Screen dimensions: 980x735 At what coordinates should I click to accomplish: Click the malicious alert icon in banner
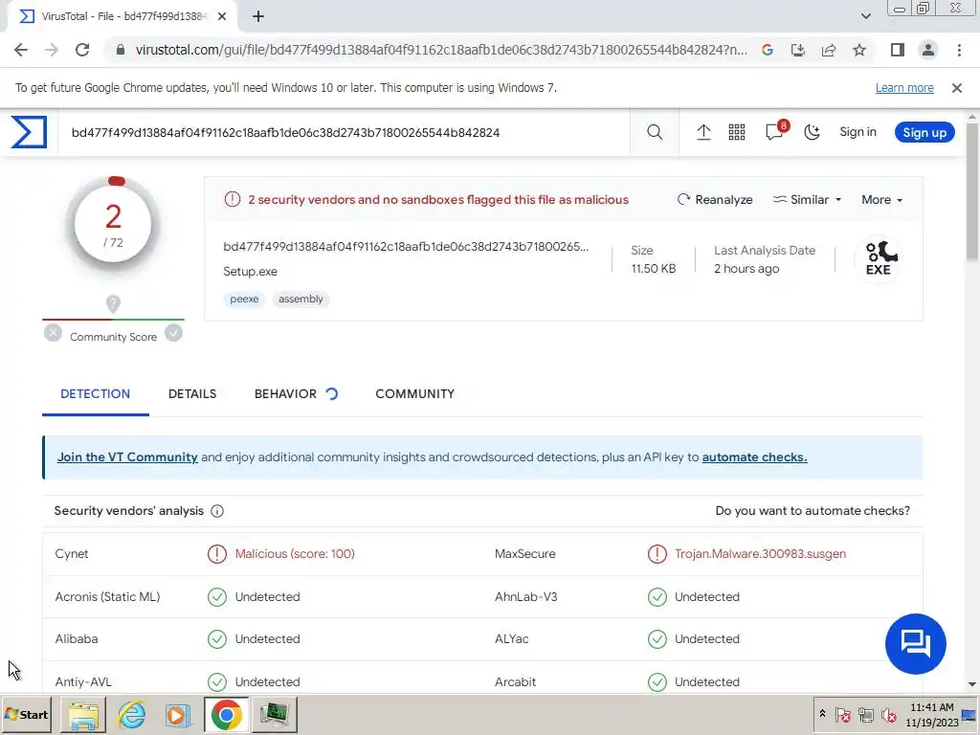[x=232, y=200]
